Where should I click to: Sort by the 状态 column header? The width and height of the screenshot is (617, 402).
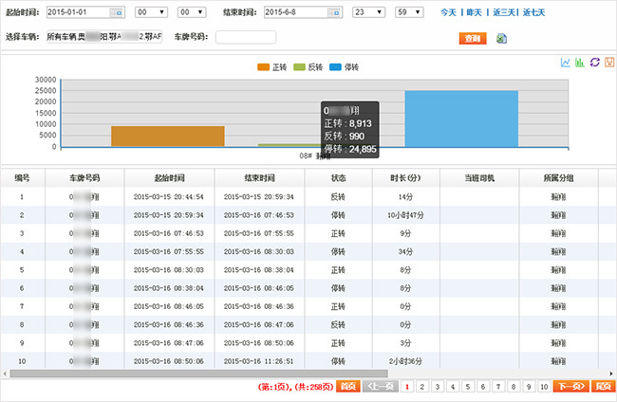click(x=339, y=178)
